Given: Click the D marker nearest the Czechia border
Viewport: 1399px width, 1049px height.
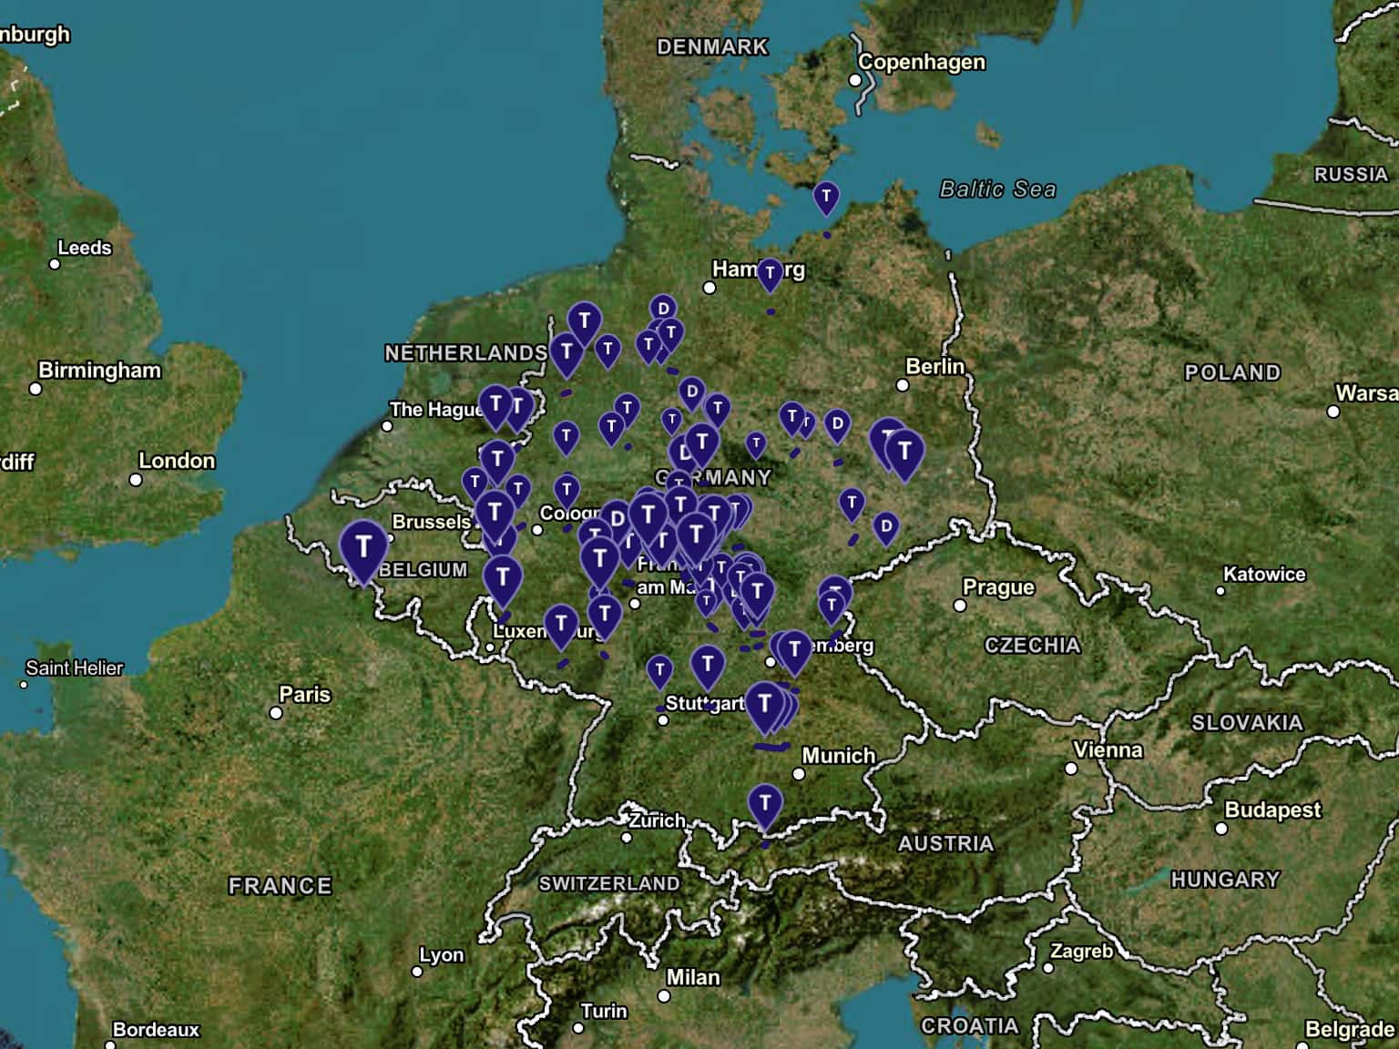Looking at the screenshot, I should coord(885,527).
